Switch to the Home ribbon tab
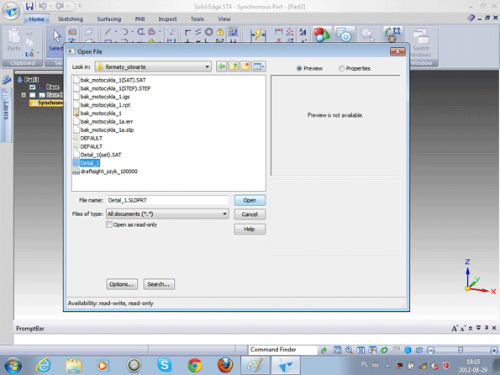The height and width of the screenshot is (375, 500). coord(36,19)
